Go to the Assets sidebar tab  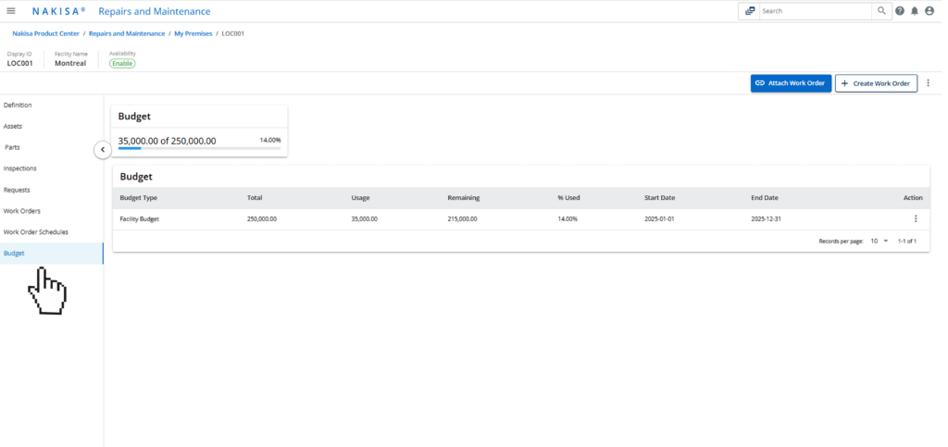pos(13,126)
